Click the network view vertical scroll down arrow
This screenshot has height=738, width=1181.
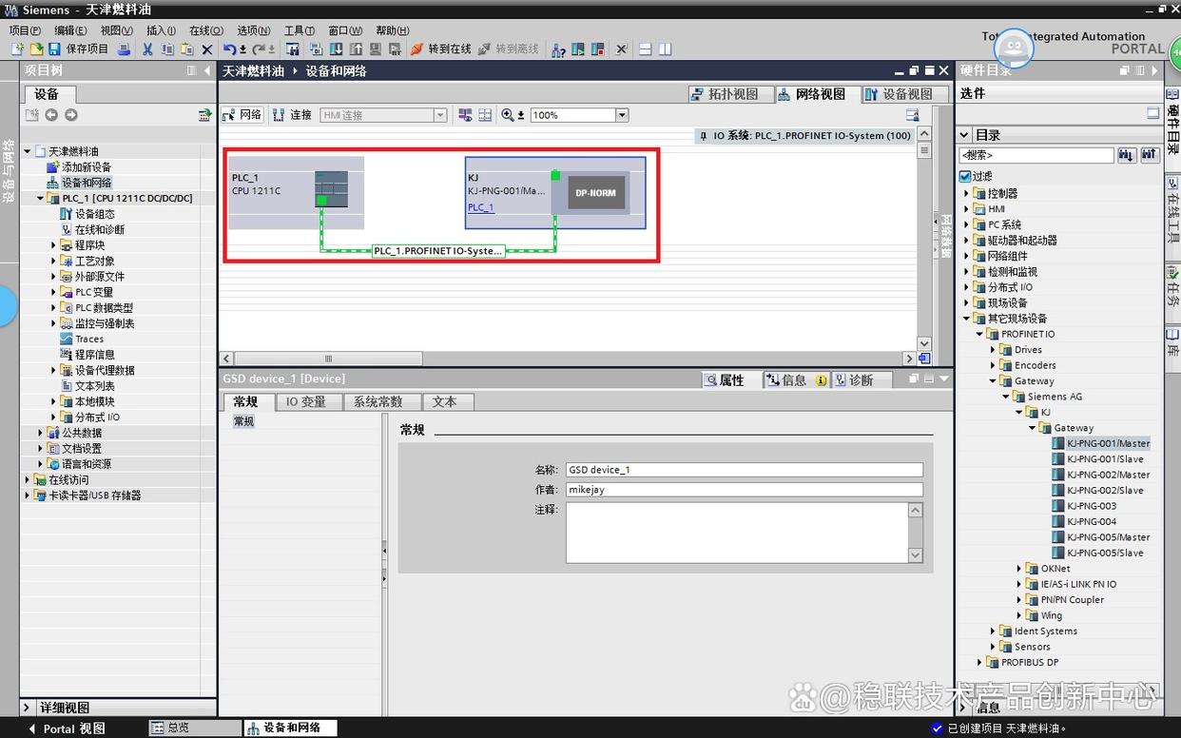(x=923, y=343)
